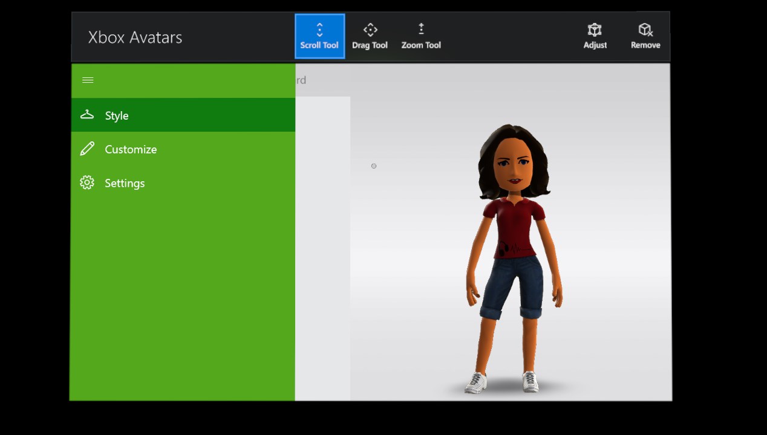Select the Scroll Tool
Viewport: 767px width, 435px height.
pyautogui.click(x=319, y=36)
